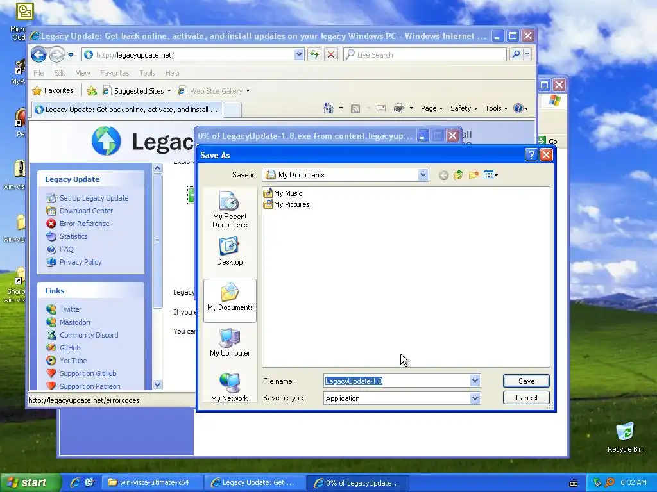Open the GitHub sidebar link
The width and height of the screenshot is (657, 492).
click(x=70, y=348)
